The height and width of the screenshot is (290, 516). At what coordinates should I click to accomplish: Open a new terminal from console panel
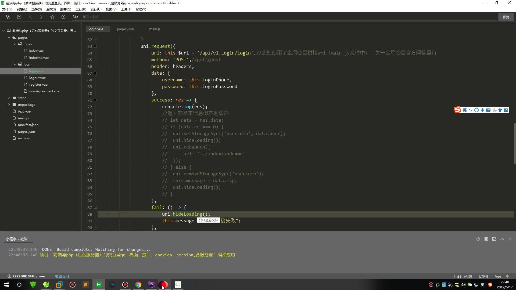coord(494,239)
